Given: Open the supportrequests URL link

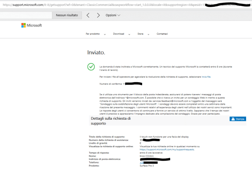Looking at the screenshot, I should pos(167,149).
